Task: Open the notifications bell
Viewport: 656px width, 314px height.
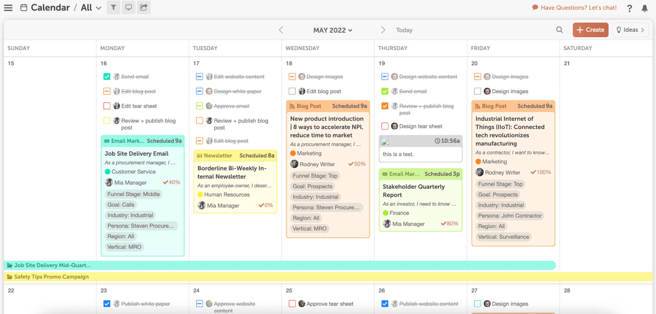Action: (645, 8)
